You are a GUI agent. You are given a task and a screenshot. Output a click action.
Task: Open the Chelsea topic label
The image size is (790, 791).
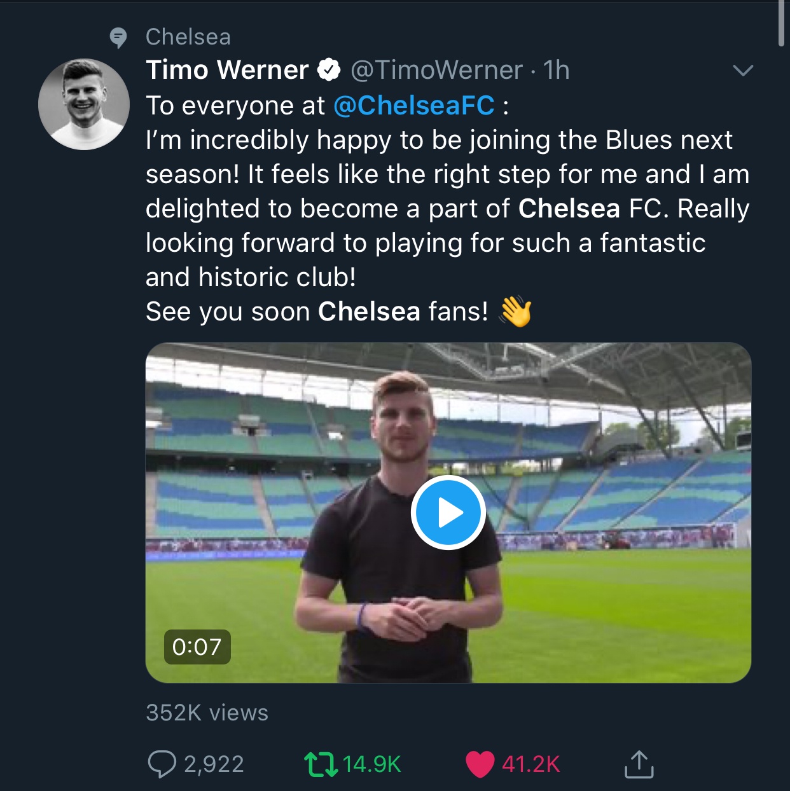(188, 37)
